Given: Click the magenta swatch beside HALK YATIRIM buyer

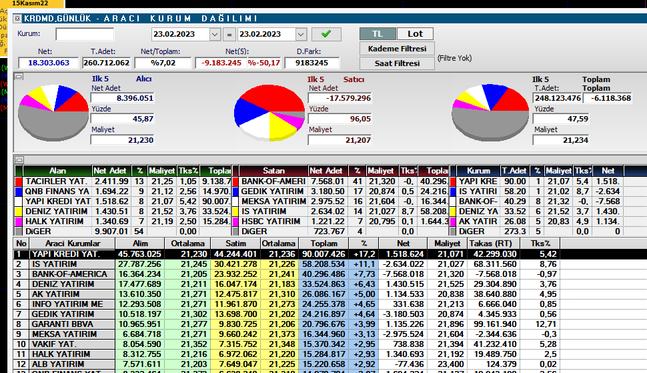Looking at the screenshot, I should tap(19, 222).
